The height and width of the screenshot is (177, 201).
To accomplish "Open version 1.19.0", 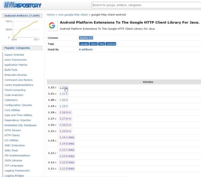I will [x=63, y=106].
